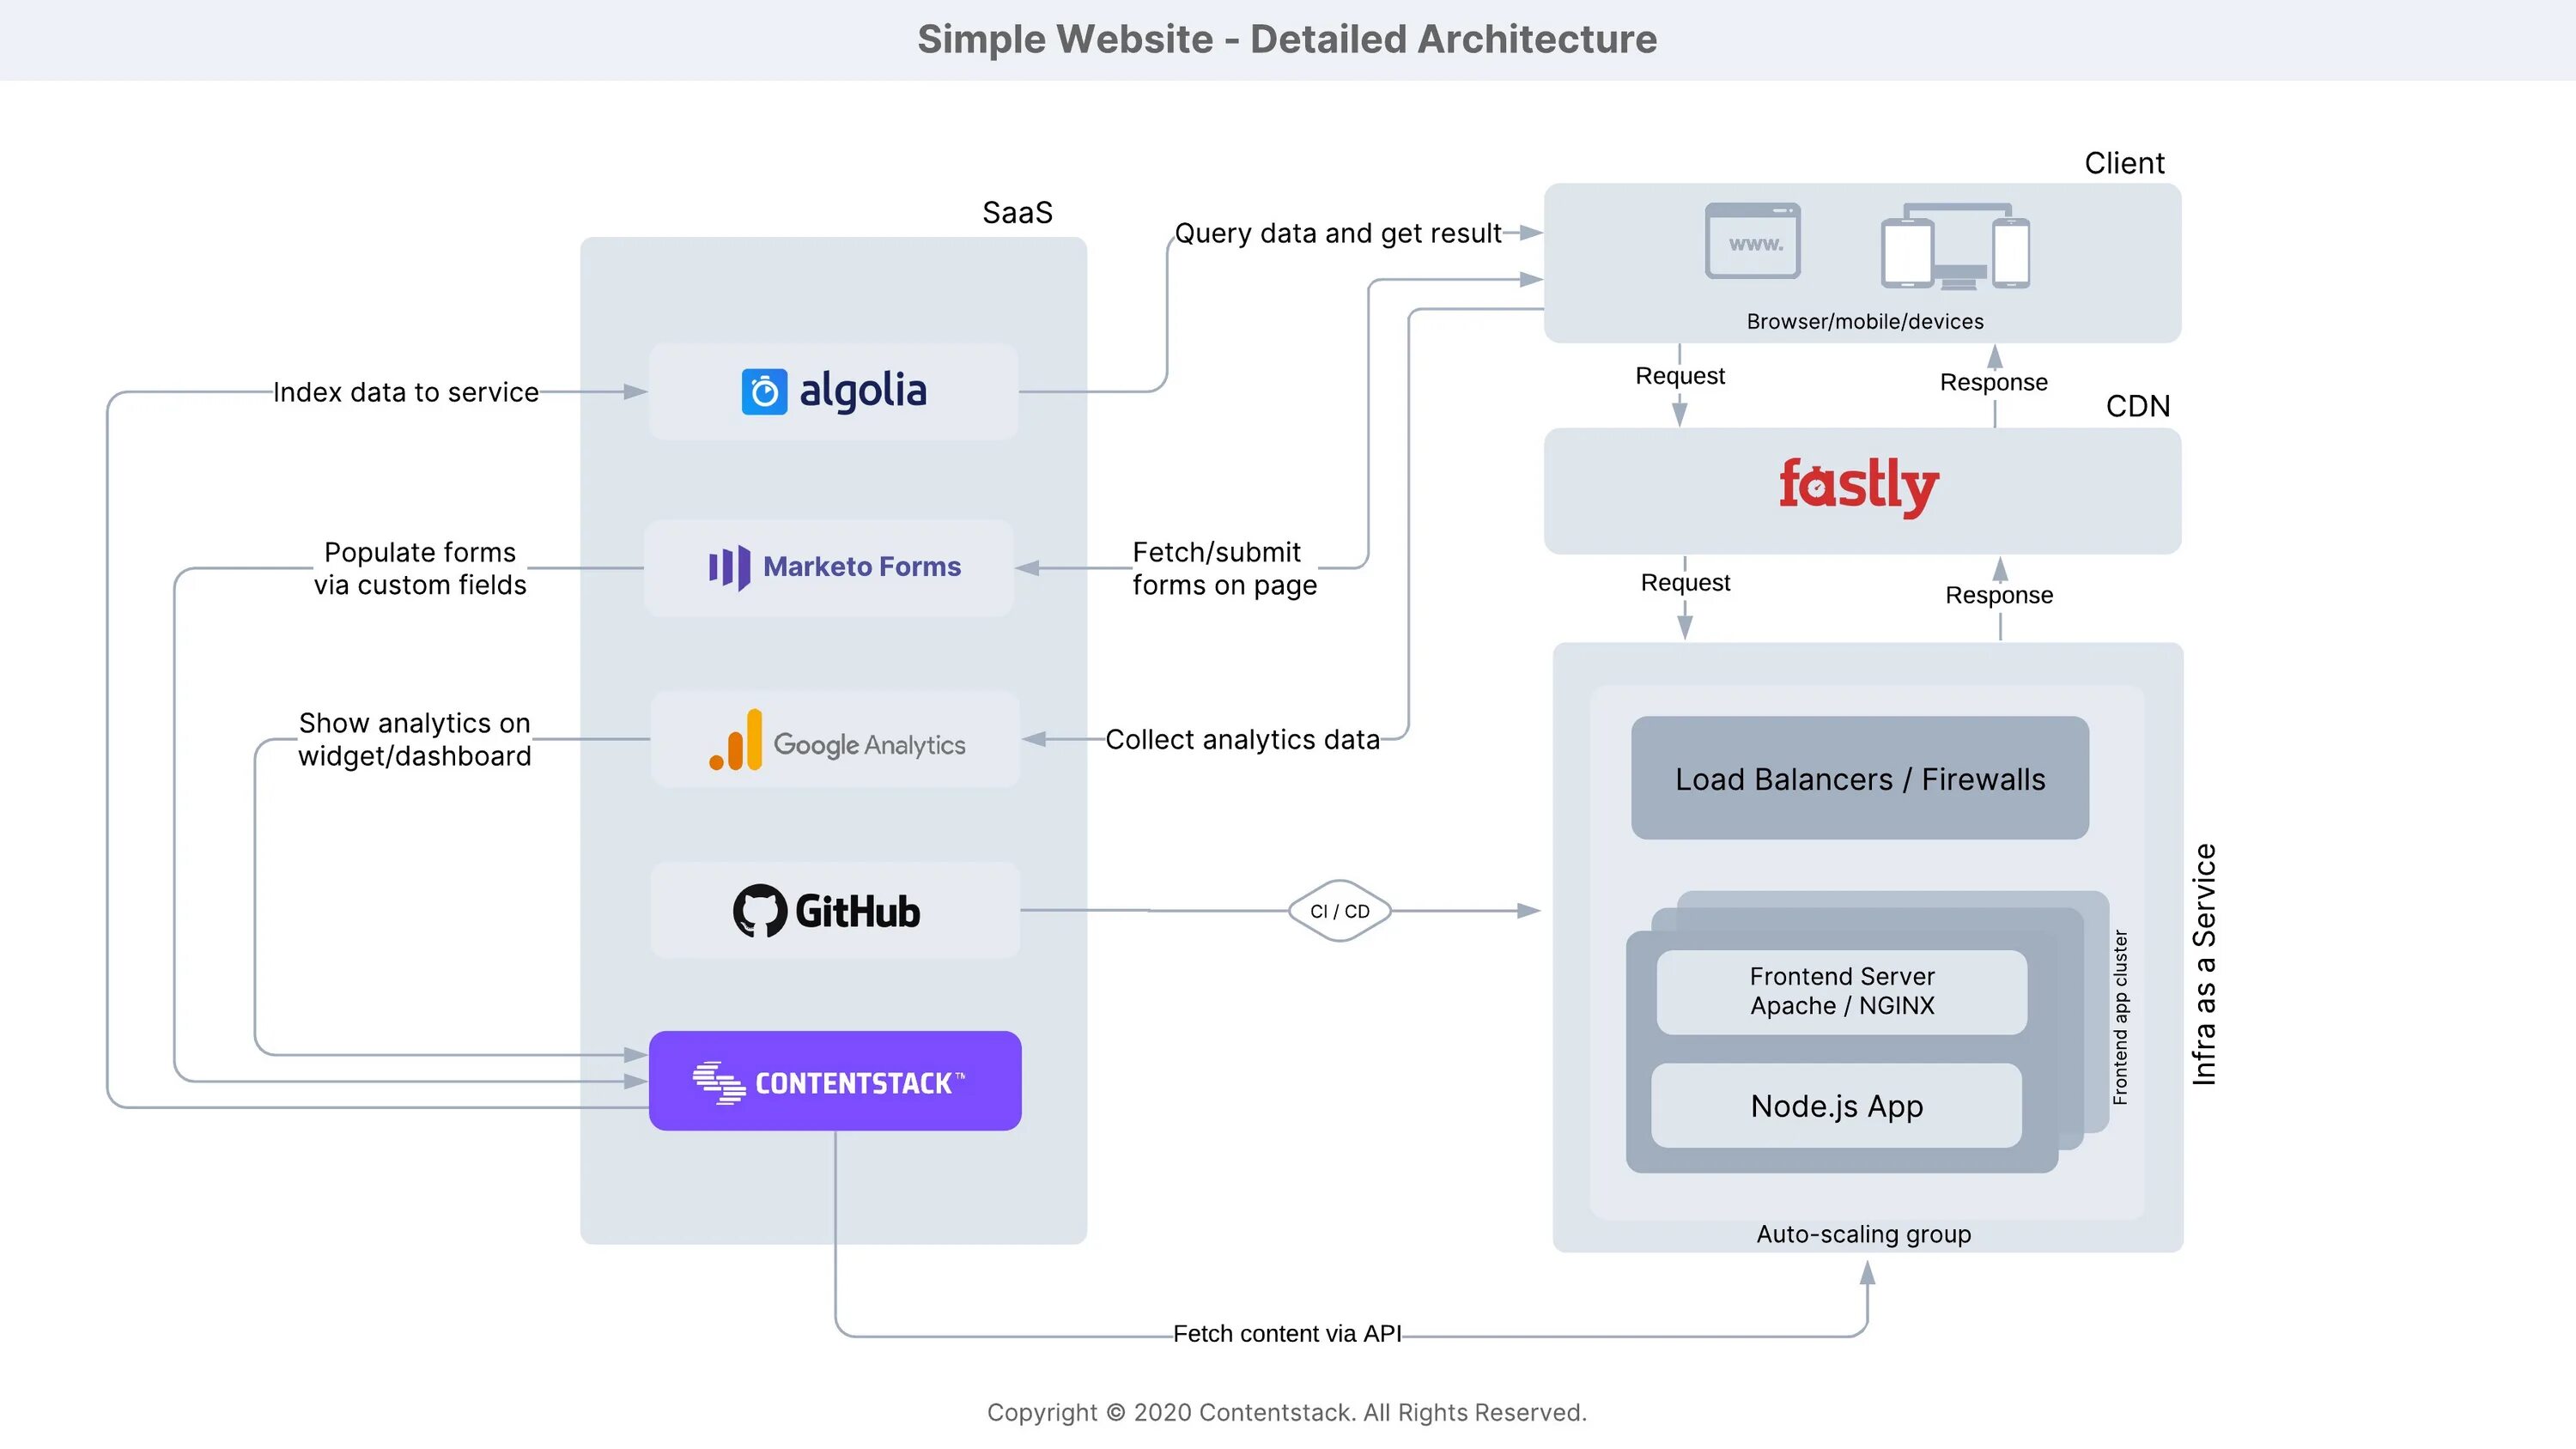The height and width of the screenshot is (1449, 2576).
Task: Click the CDN group heading
Action: click(x=2138, y=406)
